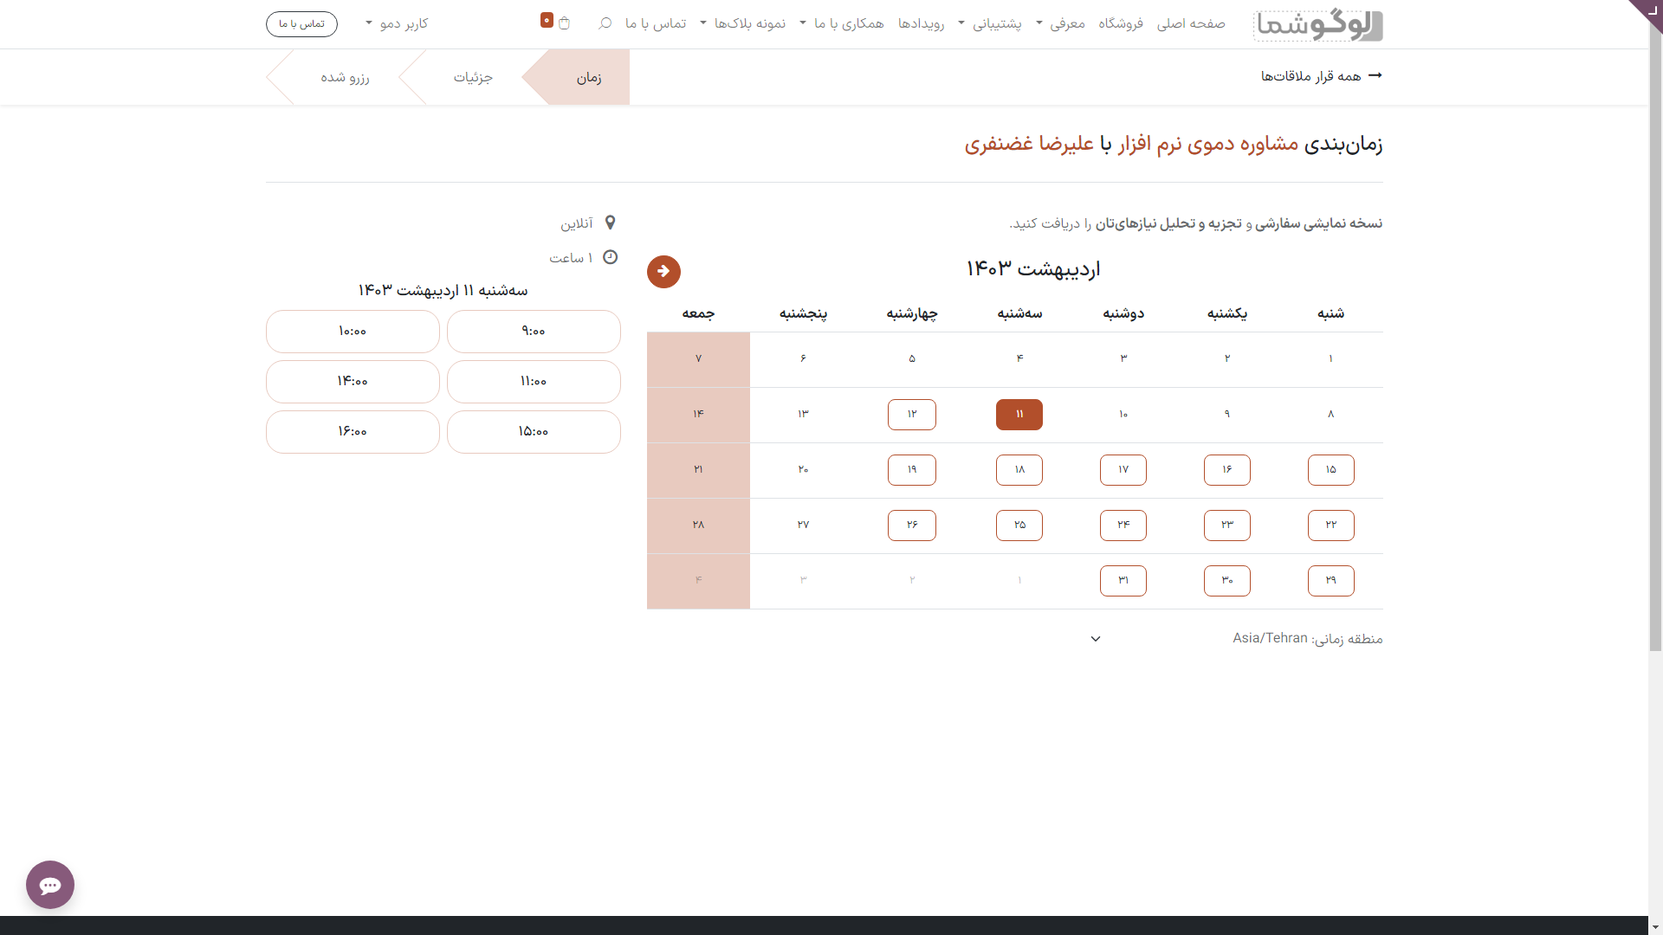1663x935 pixels.
Task: Expand the پشتیبانی menu dropdown
Action: coord(996,23)
